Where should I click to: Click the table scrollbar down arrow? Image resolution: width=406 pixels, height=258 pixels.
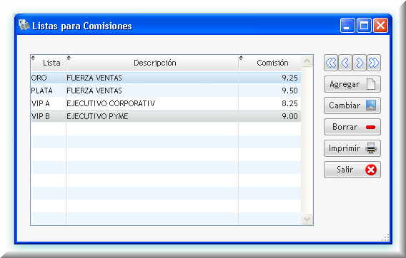(307, 220)
